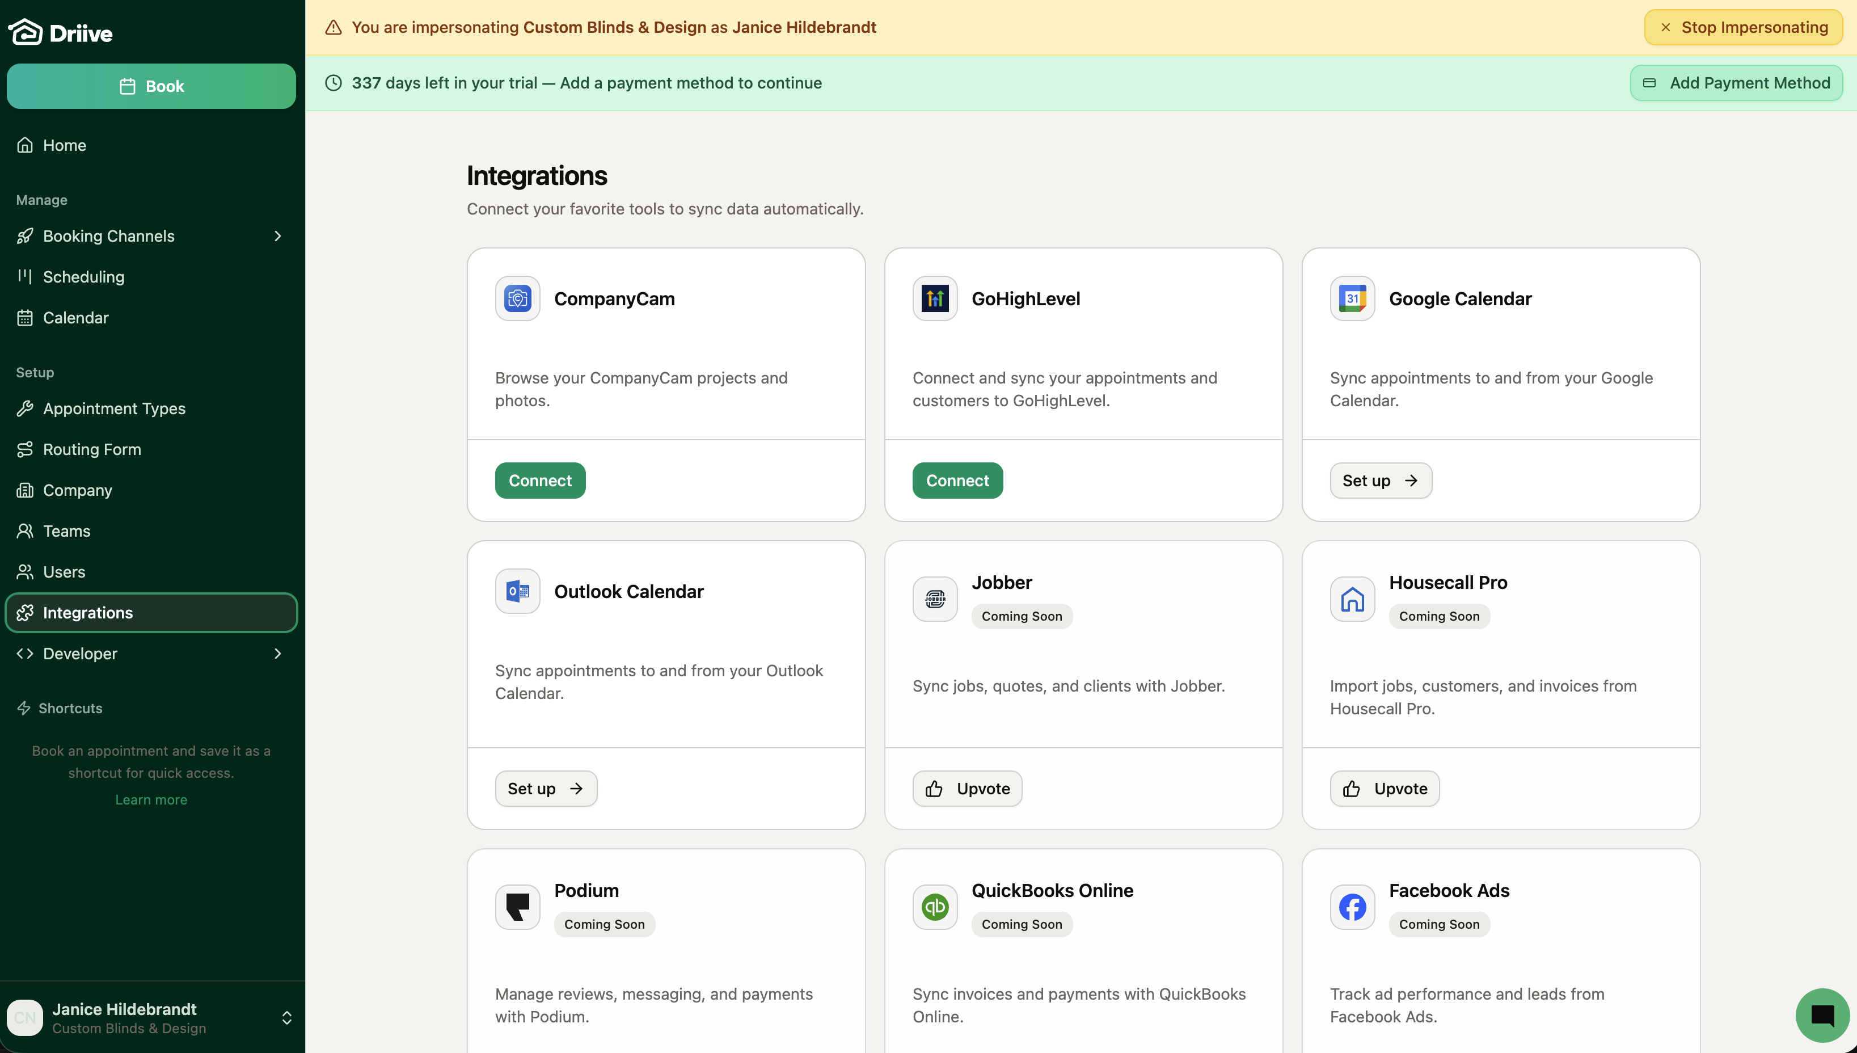The height and width of the screenshot is (1053, 1857).
Task: Click the QuickBooks Online logo icon
Action: pos(935,906)
